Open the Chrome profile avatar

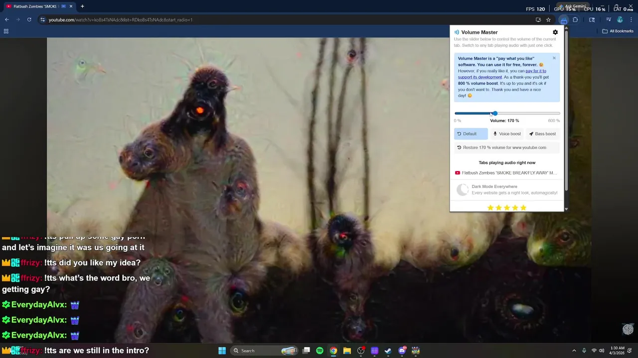click(620, 20)
